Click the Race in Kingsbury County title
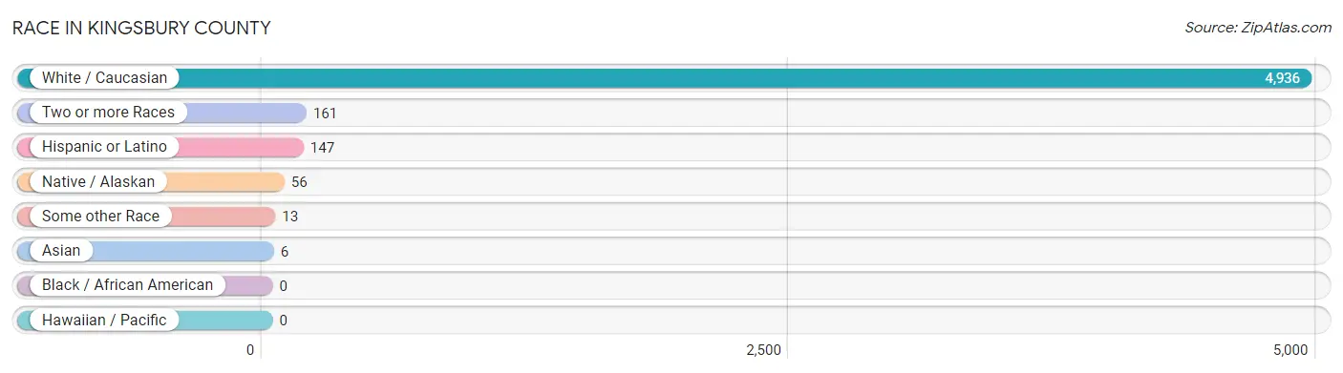This screenshot has height=373, width=1343. [141, 28]
